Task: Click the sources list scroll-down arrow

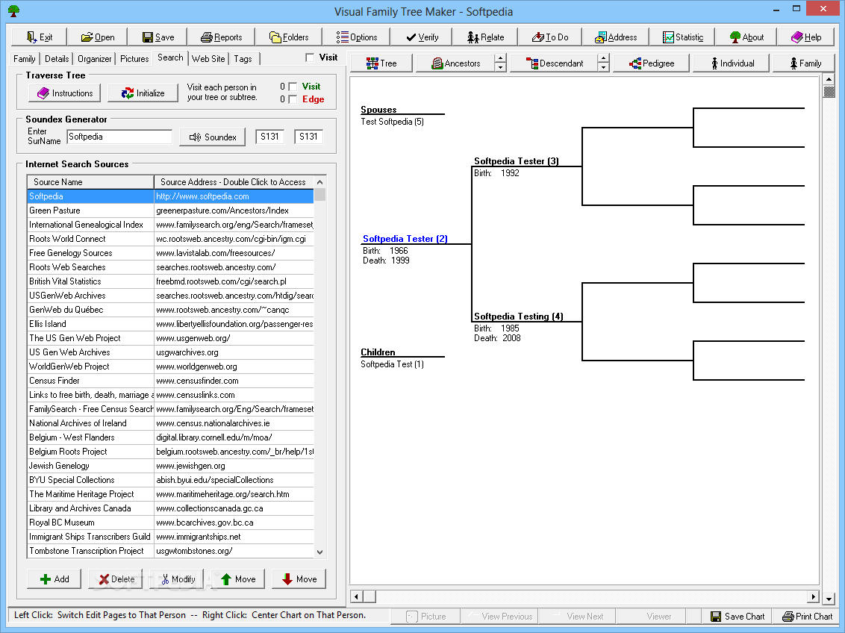Action: [x=319, y=552]
